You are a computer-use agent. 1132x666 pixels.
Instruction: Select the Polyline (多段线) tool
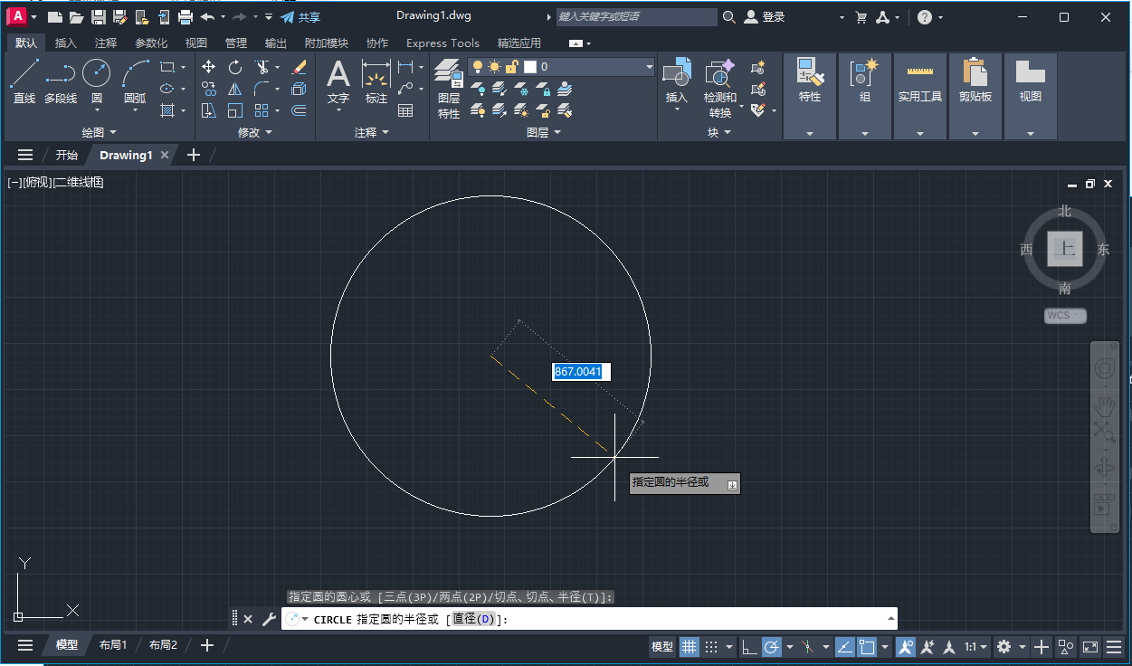(60, 74)
